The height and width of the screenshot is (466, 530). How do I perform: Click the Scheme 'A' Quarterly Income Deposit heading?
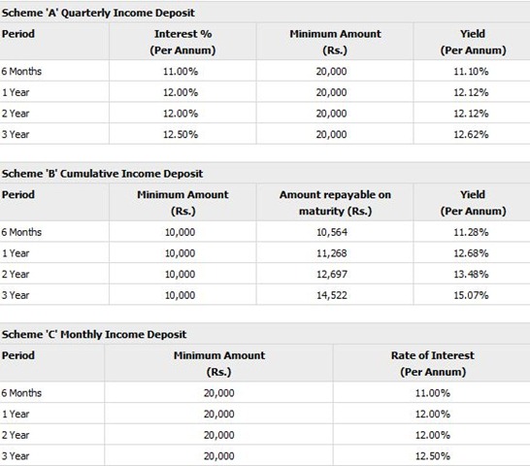(x=98, y=13)
